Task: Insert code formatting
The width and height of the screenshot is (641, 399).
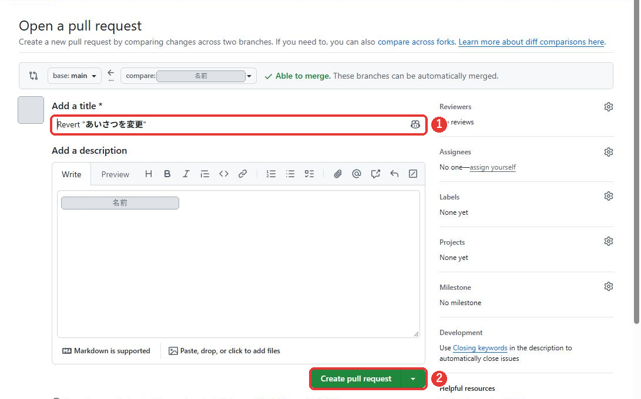Action: point(224,174)
